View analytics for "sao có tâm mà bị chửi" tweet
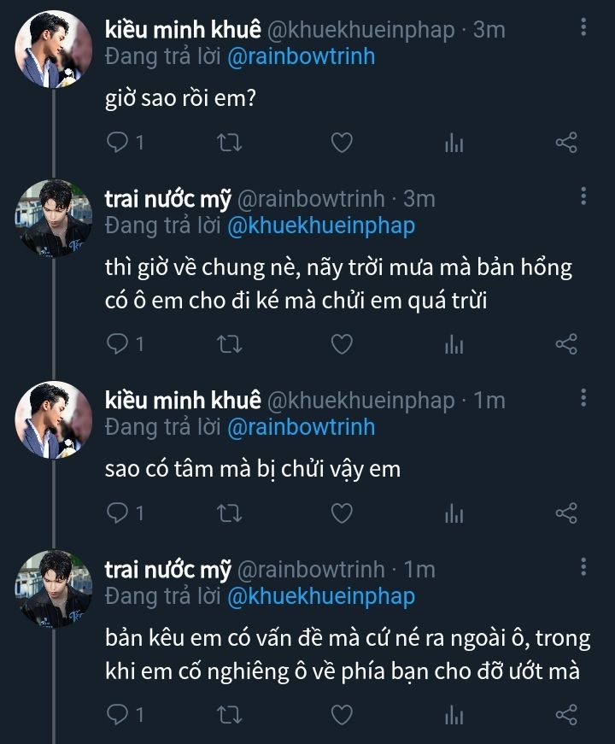 (454, 513)
